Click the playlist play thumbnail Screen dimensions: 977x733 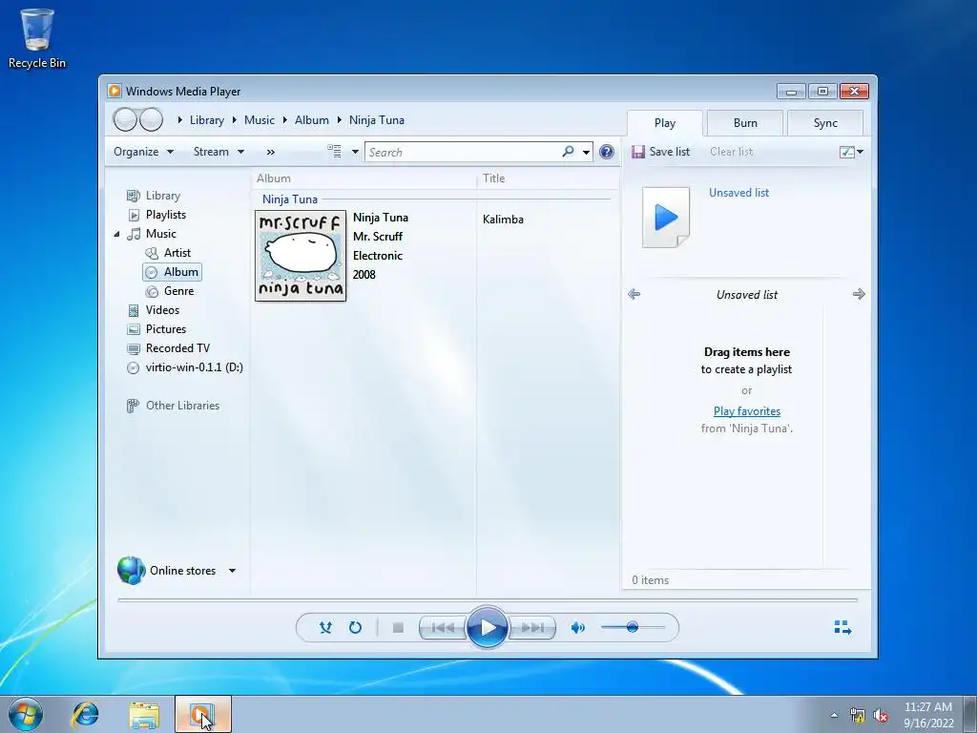666,218
